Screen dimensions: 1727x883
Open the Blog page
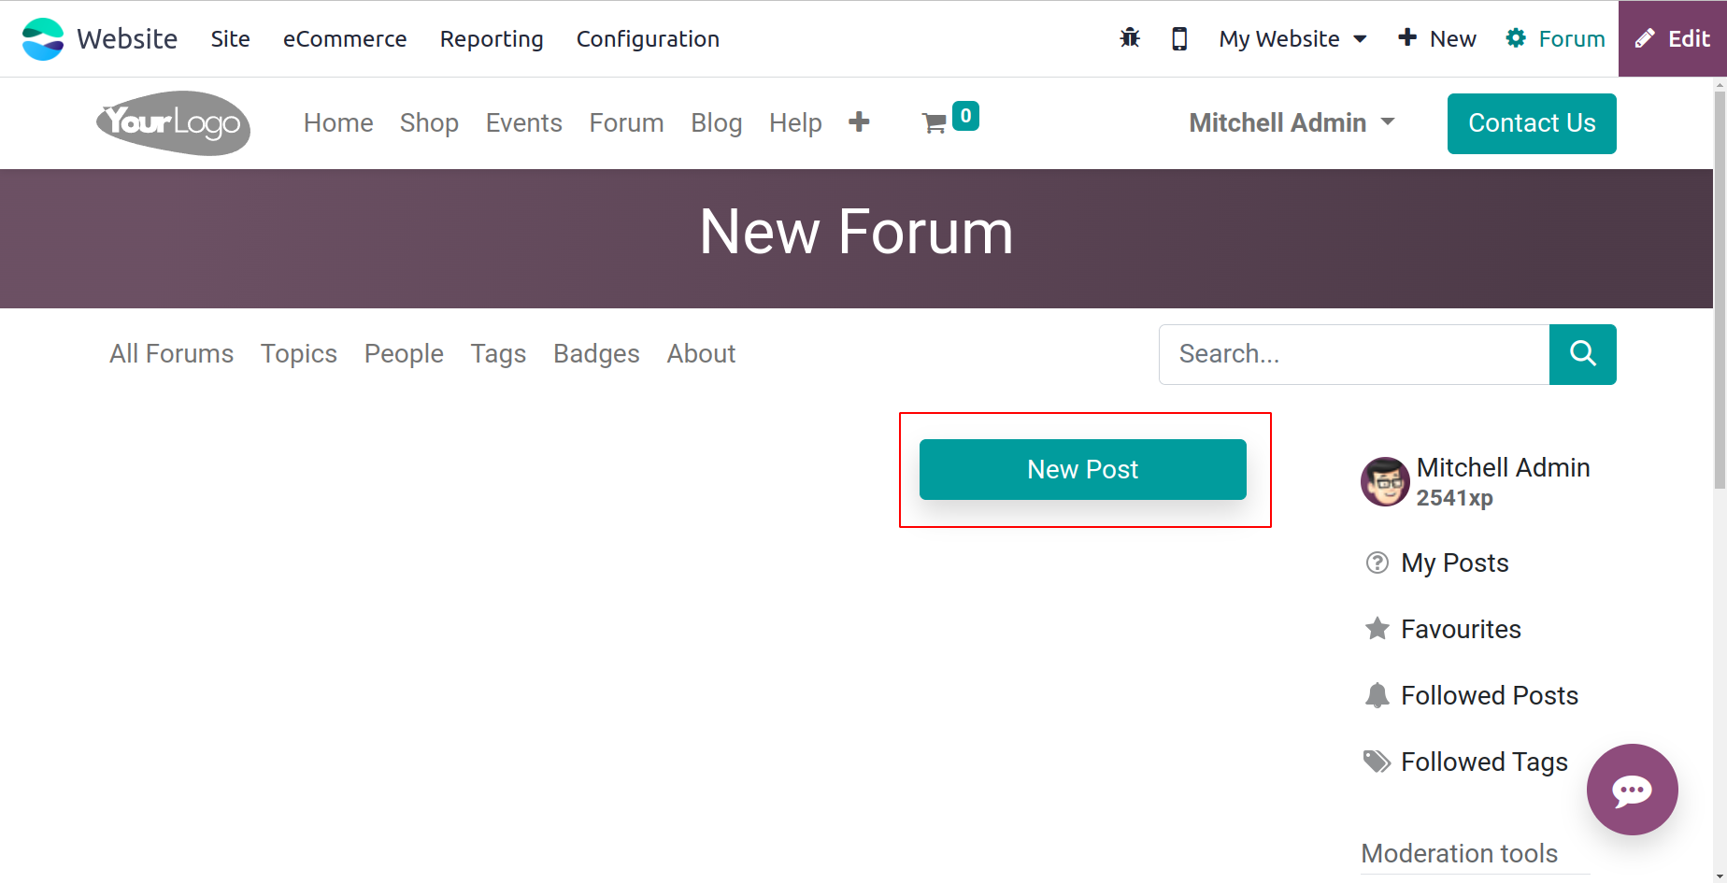[x=717, y=122]
